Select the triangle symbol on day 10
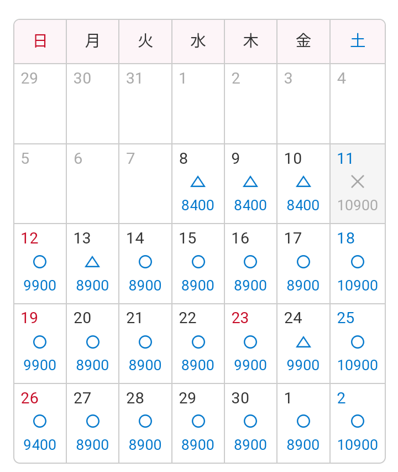 coord(303,182)
